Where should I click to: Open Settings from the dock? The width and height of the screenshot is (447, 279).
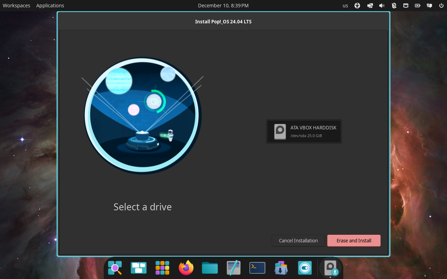pos(305,268)
